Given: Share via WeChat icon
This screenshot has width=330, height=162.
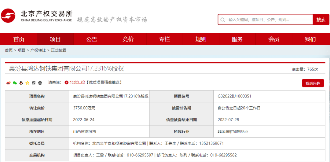Looking at the screenshot, I should coord(15,83).
